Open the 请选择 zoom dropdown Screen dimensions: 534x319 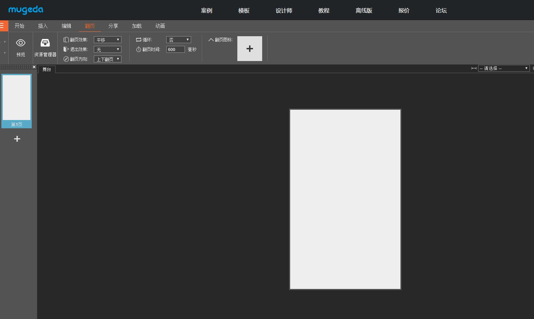(504, 68)
